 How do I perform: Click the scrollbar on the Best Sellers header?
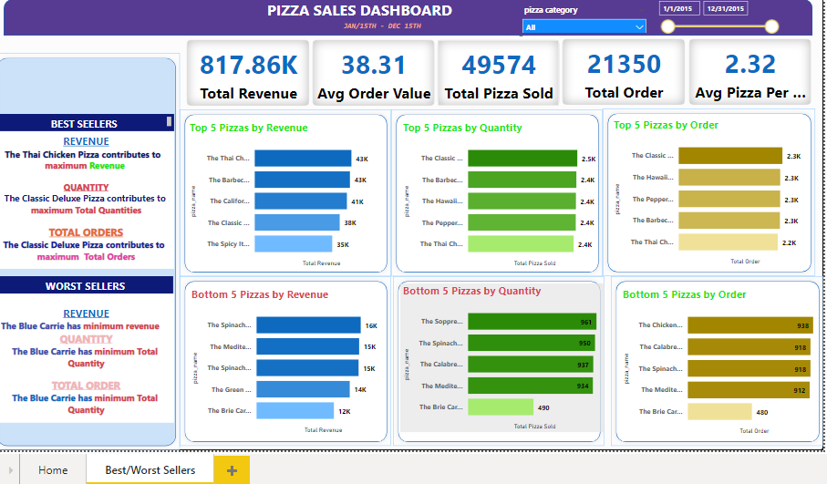169,121
